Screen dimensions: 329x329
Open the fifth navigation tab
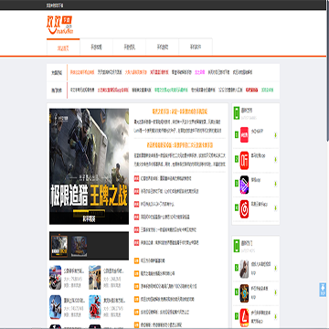pyautogui.click(x=196, y=48)
